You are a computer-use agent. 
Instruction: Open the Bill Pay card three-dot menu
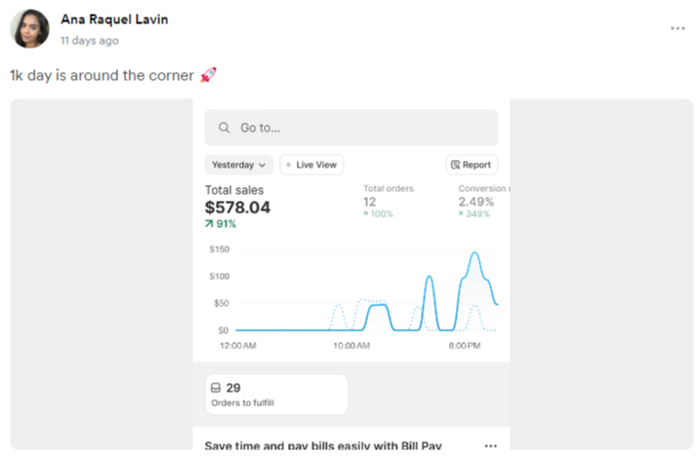(x=490, y=445)
